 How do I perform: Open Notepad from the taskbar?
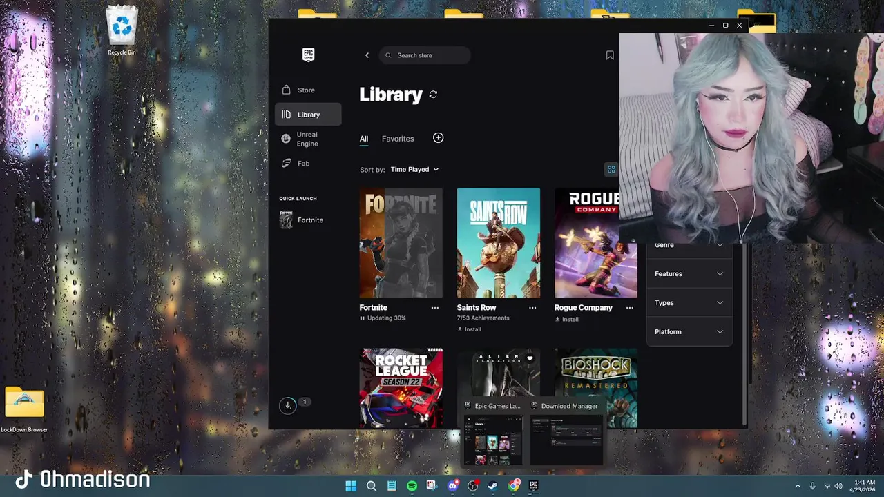(x=392, y=486)
